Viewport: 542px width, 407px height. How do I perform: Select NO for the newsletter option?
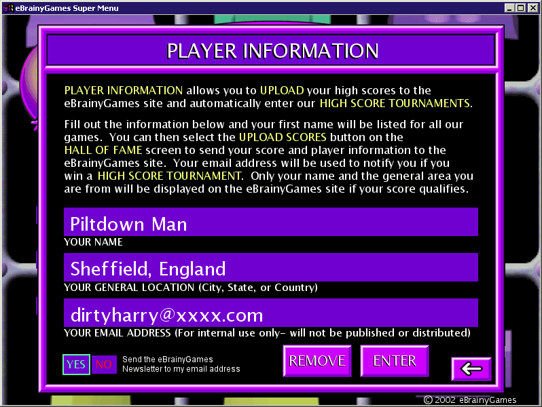(x=104, y=364)
